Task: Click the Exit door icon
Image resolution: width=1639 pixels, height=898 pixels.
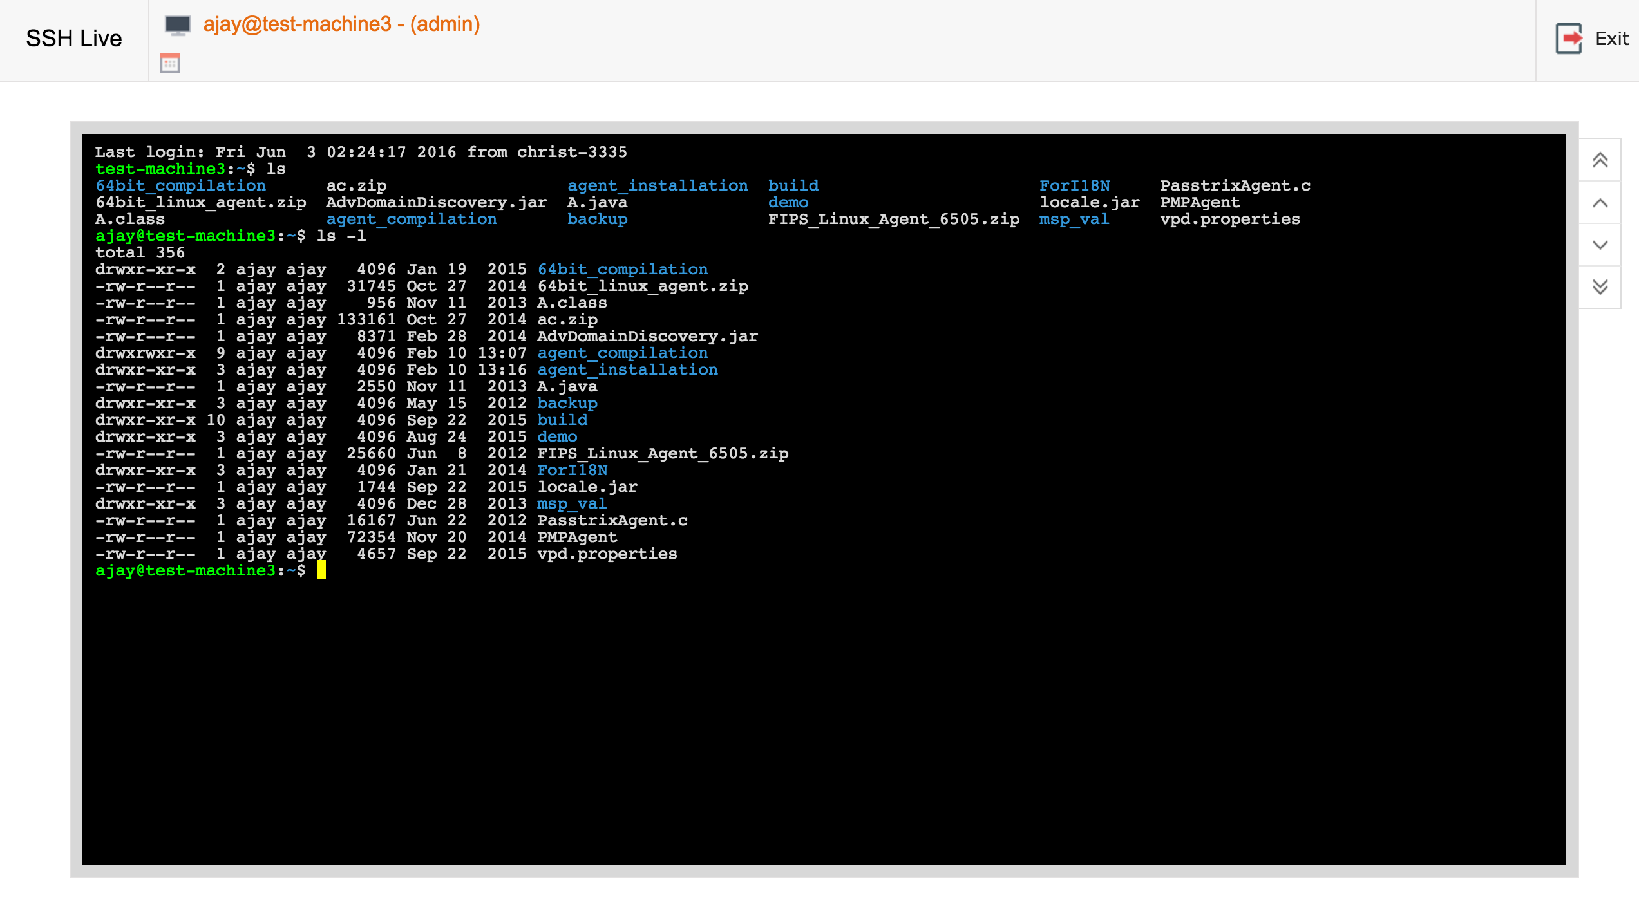Action: 1569,39
